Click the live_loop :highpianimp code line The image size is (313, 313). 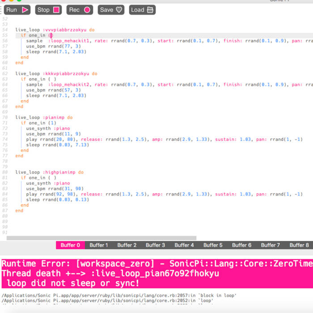(x=49, y=172)
